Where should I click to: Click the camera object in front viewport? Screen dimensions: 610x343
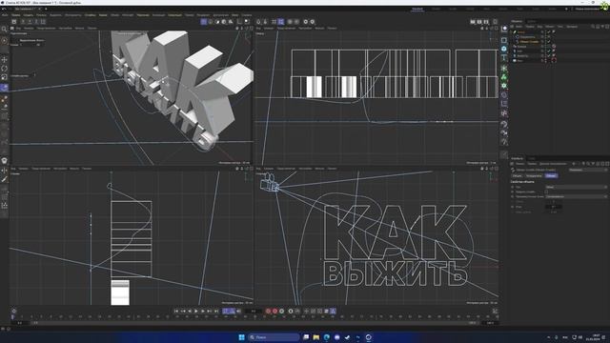pos(269,184)
